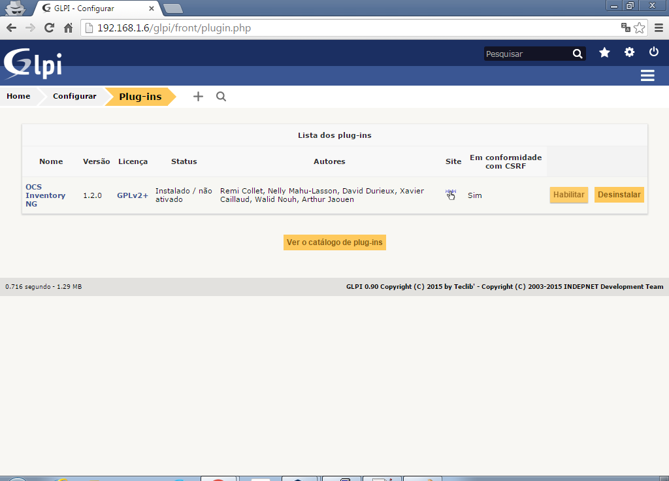
Task: Click the Licença column header
Action: [x=133, y=161]
